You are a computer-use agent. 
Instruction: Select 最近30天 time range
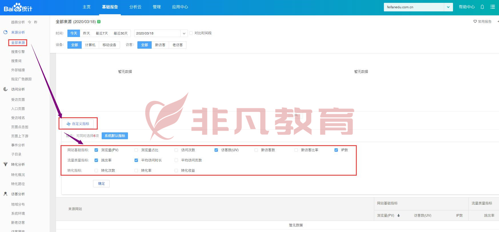pyautogui.click(x=121, y=33)
